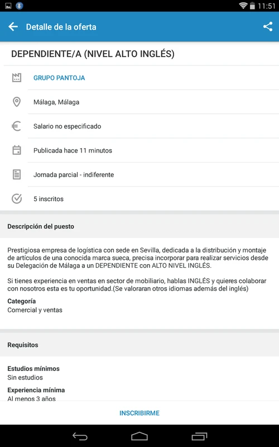Tap the back arrow in header

[13, 27]
